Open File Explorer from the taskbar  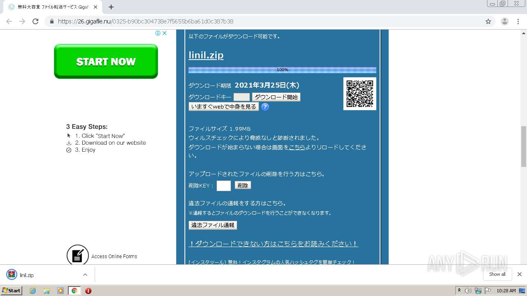[47, 291]
